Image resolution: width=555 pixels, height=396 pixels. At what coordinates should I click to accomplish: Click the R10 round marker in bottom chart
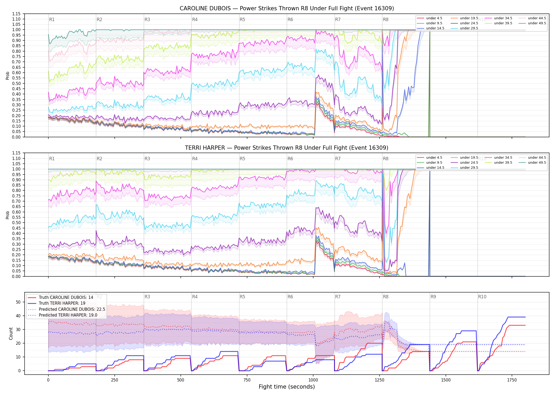pos(482,297)
